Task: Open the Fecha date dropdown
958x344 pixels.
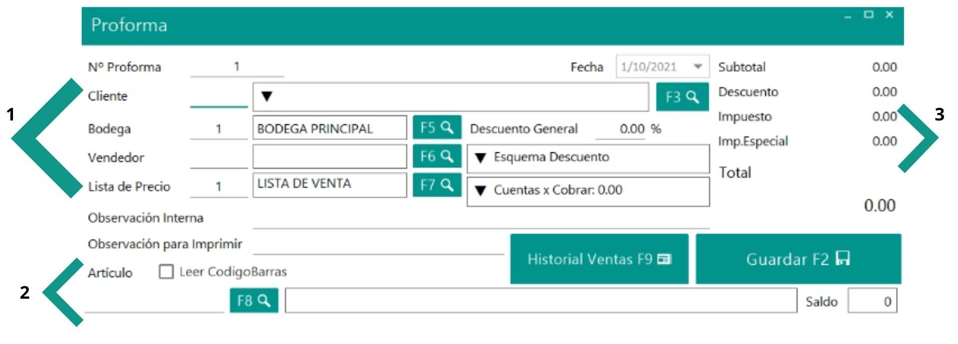Action: coord(698,67)
